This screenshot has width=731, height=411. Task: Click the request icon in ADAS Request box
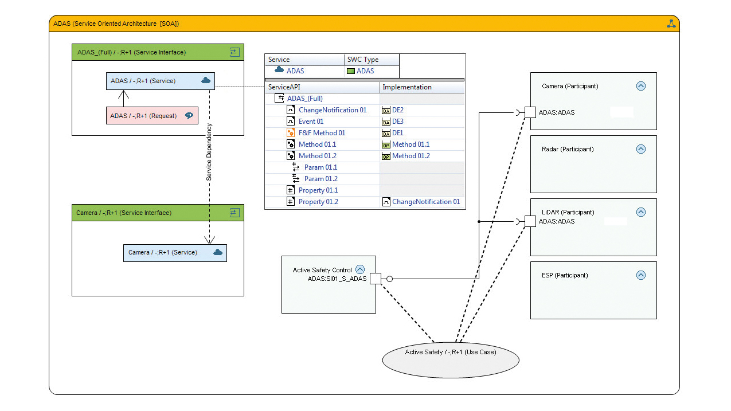[x=189, y=115]
